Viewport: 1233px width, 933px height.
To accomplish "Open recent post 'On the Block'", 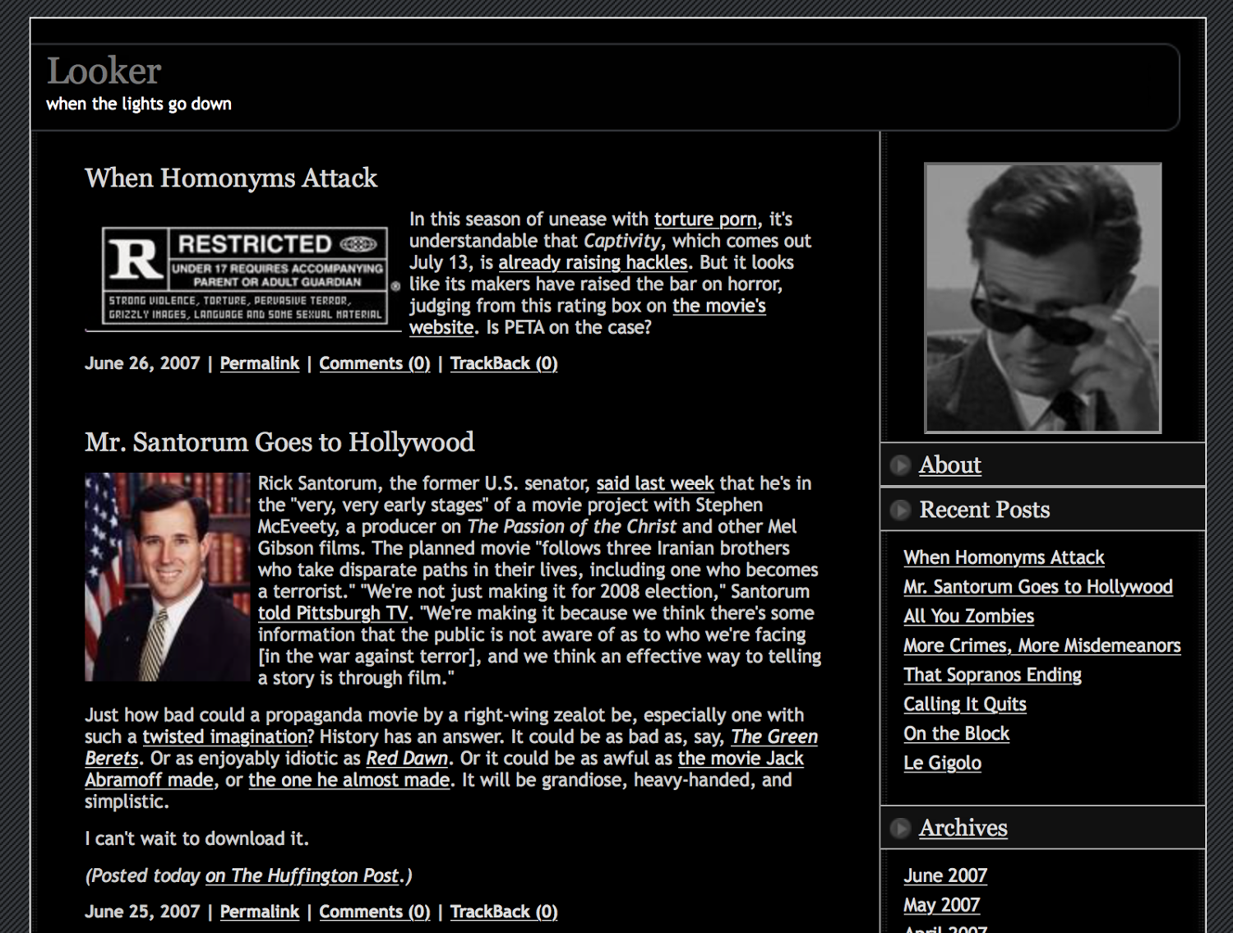I will click(957, 734).
